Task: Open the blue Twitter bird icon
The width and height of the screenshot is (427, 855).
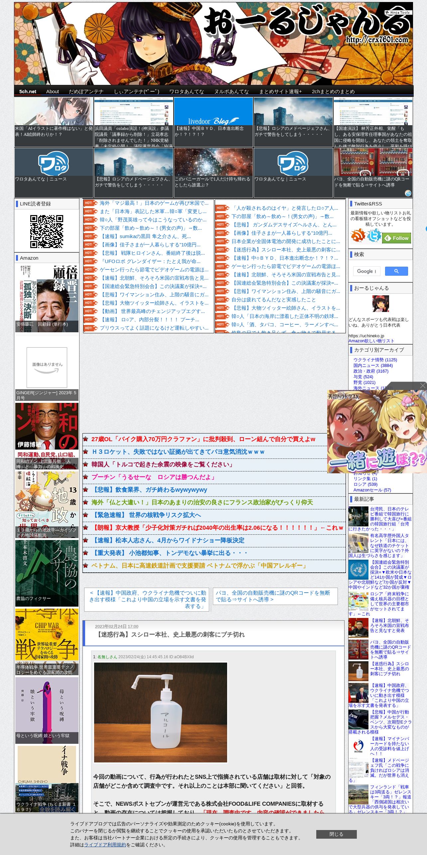Action: coord(374,236)
